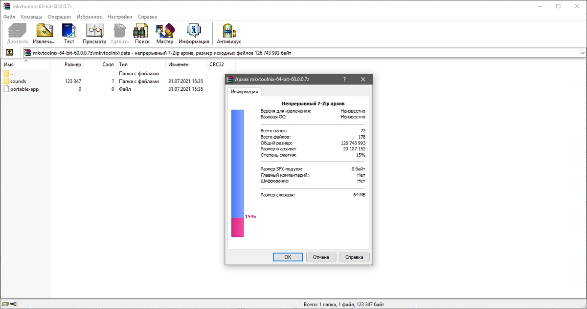Click the 'Всего папок' value 72
This screenshot has height=309, width=587.
(363, 131)
